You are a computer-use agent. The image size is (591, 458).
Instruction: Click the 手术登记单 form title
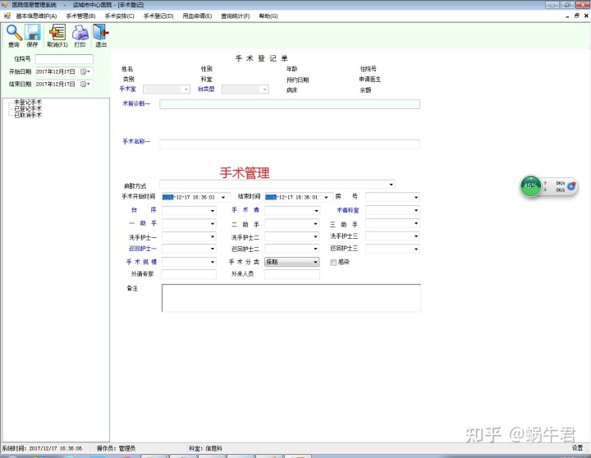(x=262, y=58)
